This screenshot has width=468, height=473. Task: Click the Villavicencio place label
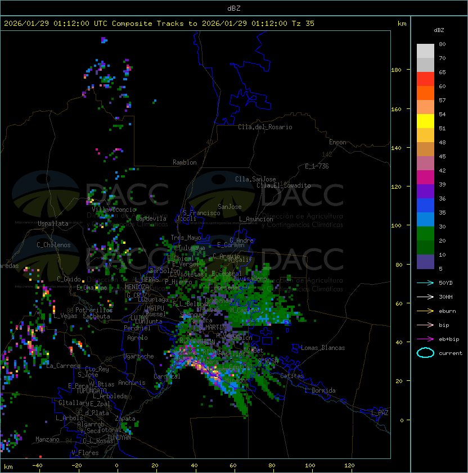pyautogui.click(x=114, y=210)
